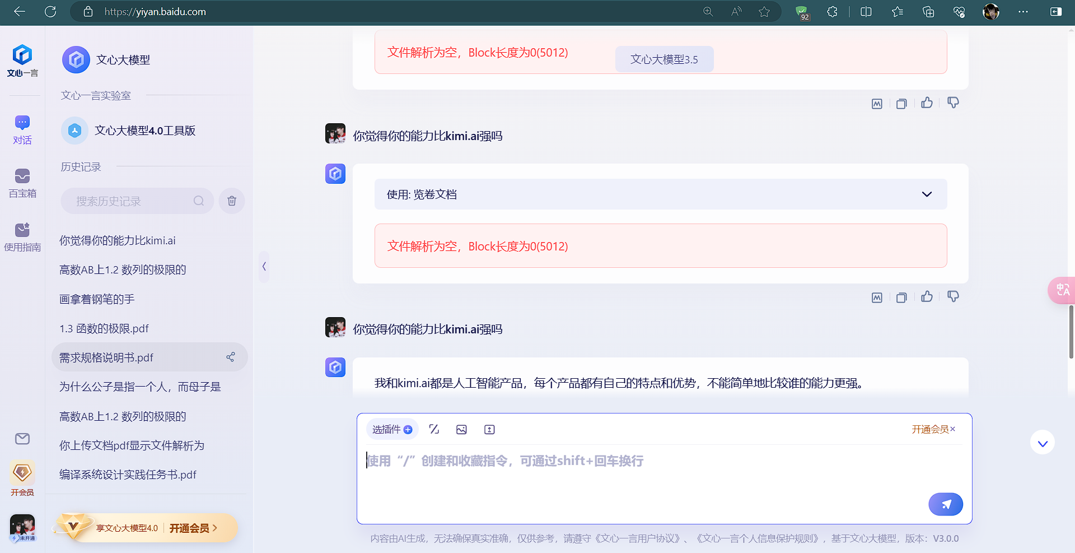Open the zoom magnifier in the address bar

click(x=708, y=12)
